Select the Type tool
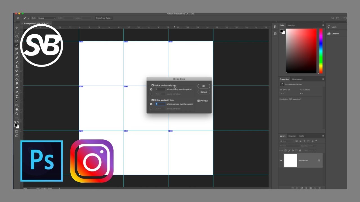 (17, 97)
